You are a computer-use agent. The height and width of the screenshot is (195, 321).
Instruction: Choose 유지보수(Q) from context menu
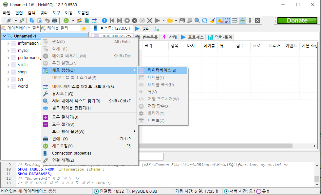click(x=89, y=94)
